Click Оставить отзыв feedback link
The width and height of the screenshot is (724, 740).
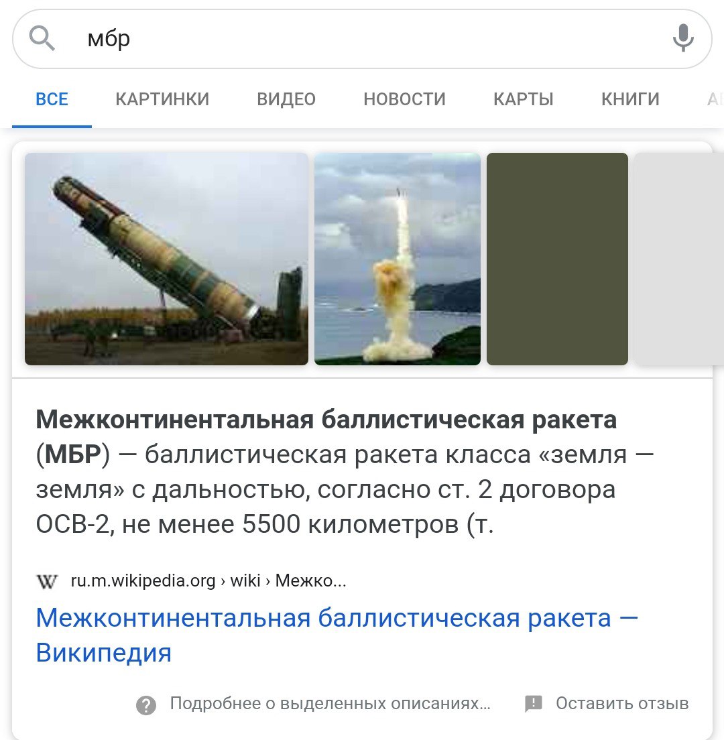[x=622, y=703]
